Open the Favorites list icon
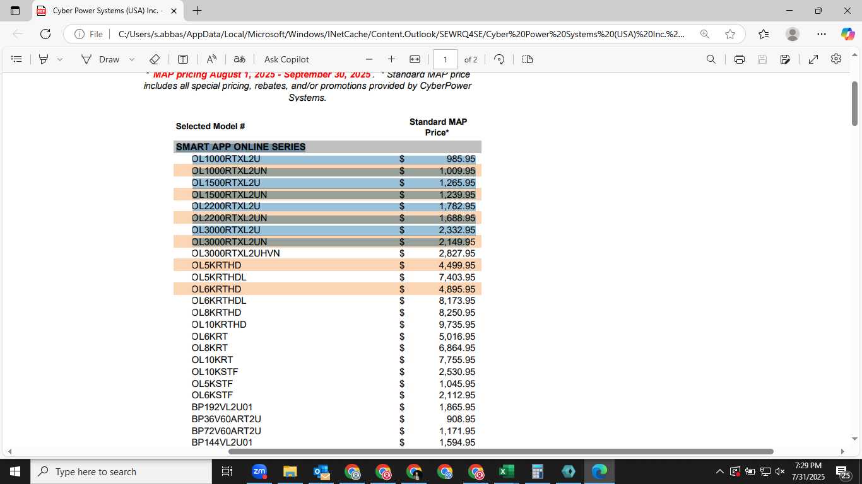 pyautogui.click(x=764, y=34)
